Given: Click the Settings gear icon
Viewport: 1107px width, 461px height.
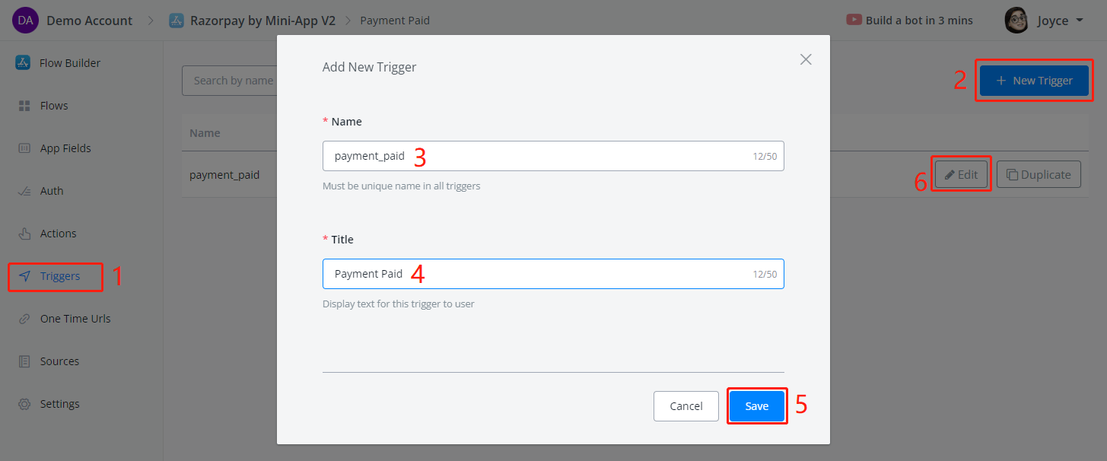Looking at the screenshot, I should pos(24,404).
